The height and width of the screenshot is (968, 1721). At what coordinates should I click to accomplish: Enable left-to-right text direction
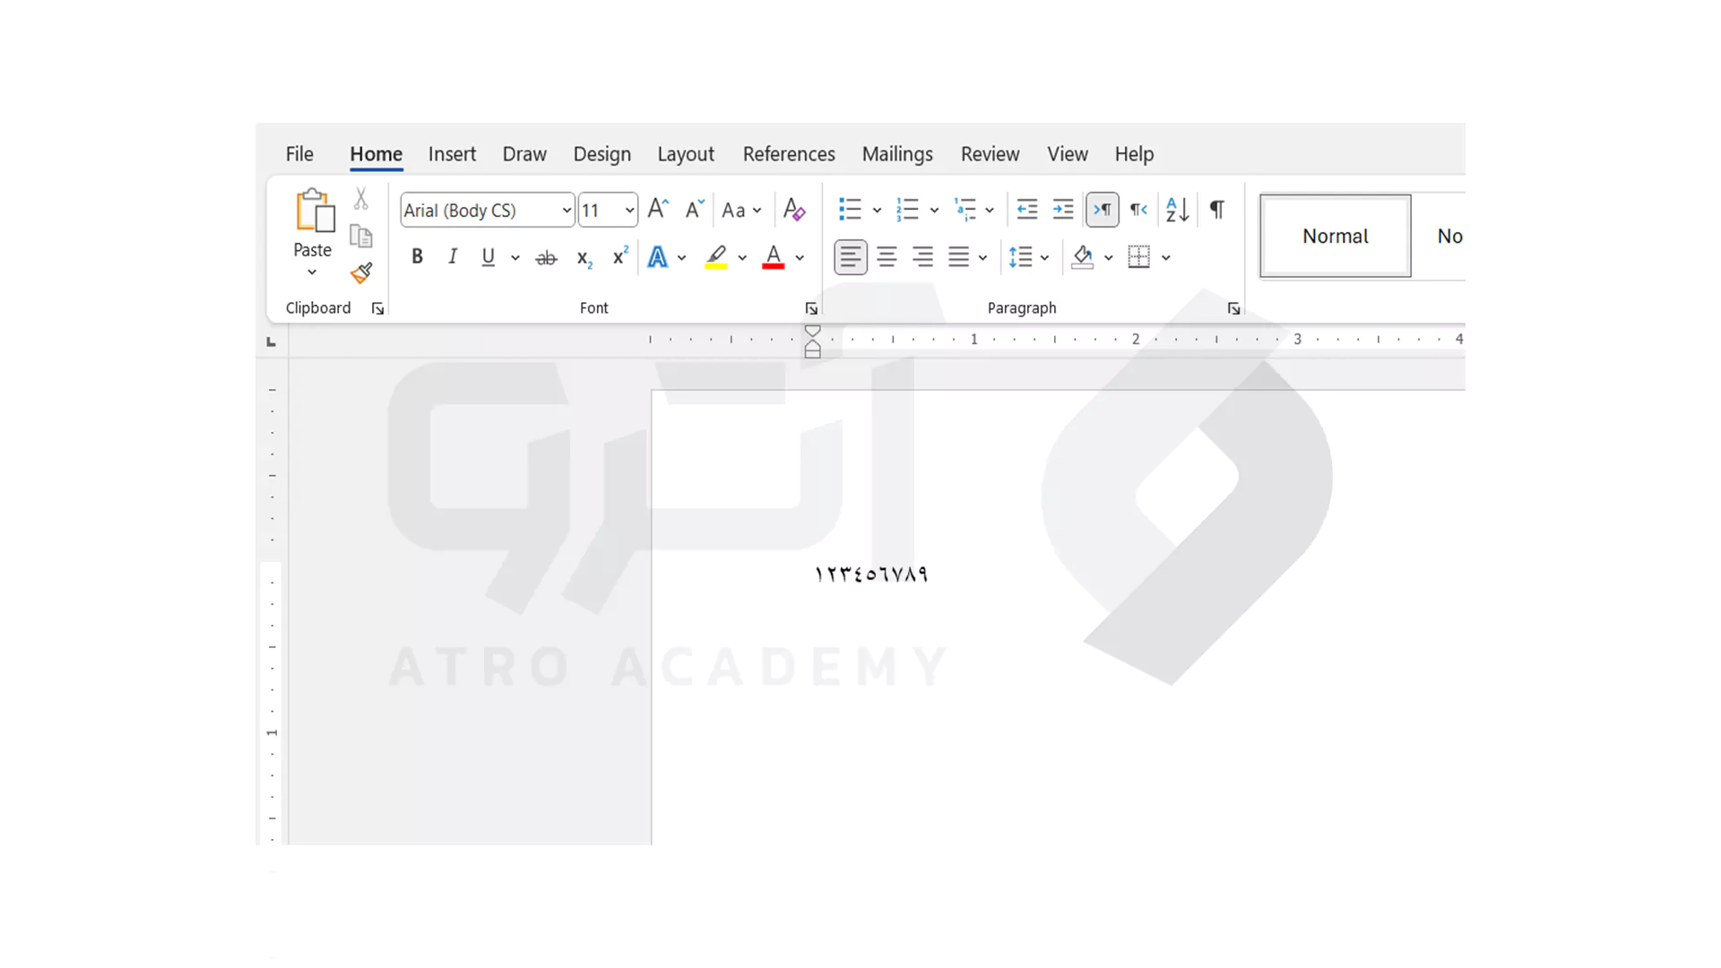pos(1103,210)
